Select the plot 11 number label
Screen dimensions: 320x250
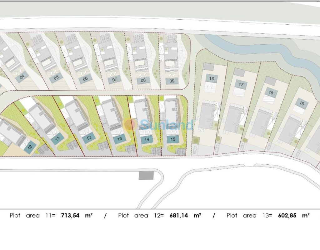point(57,139)
